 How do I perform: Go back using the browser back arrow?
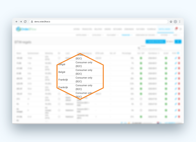[17, 22]
